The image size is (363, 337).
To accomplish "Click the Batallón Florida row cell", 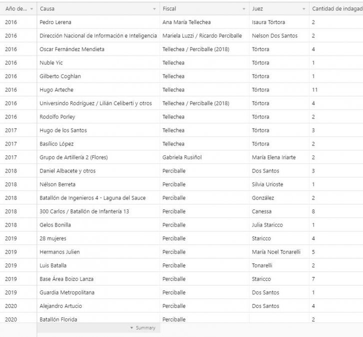I will click(58, 319).
